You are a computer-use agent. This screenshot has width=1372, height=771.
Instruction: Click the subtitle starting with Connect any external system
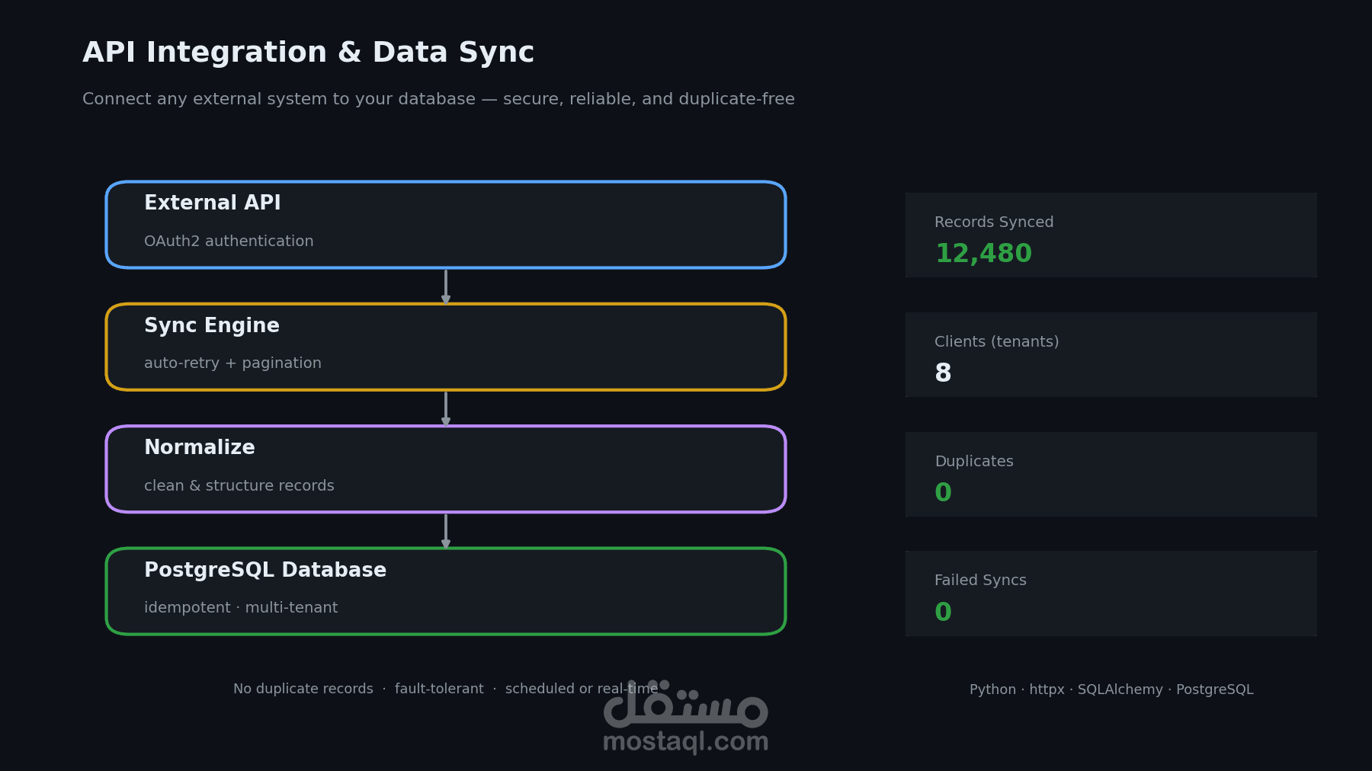click(438, 99)
